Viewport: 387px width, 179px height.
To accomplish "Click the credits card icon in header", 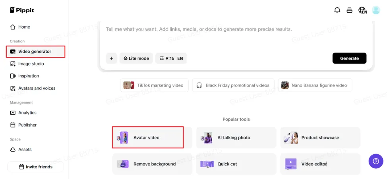I will coord(349,10).
